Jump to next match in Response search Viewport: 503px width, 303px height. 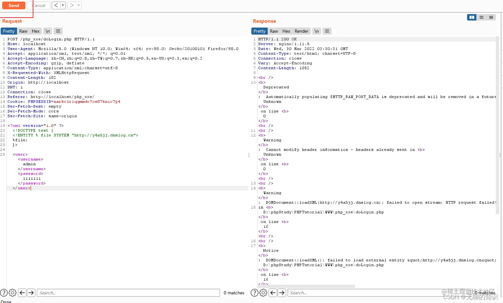(x=282, y=293)
